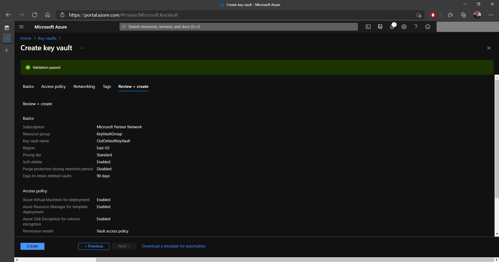Close the Create key vault blade
This screenshot has height=262, width=499.
pos(489,48)
